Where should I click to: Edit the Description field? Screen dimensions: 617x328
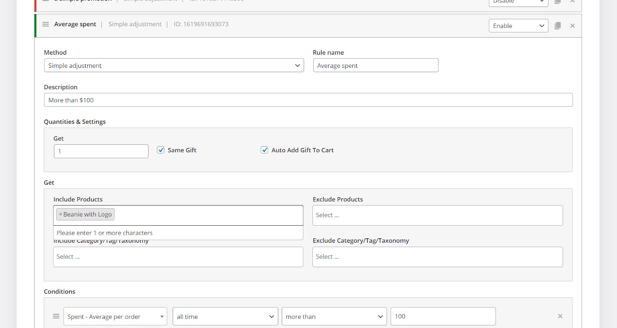pyautogui.click(x=308, y=100)
